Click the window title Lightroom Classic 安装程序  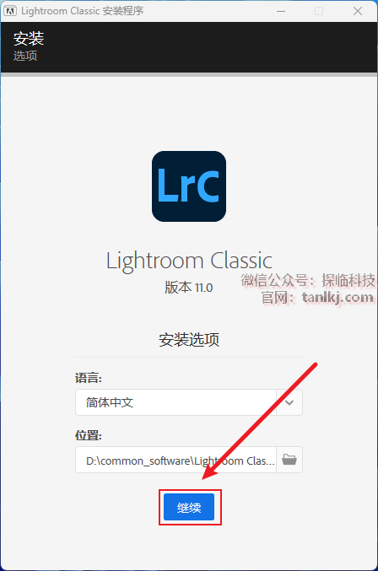pos(83,11)
